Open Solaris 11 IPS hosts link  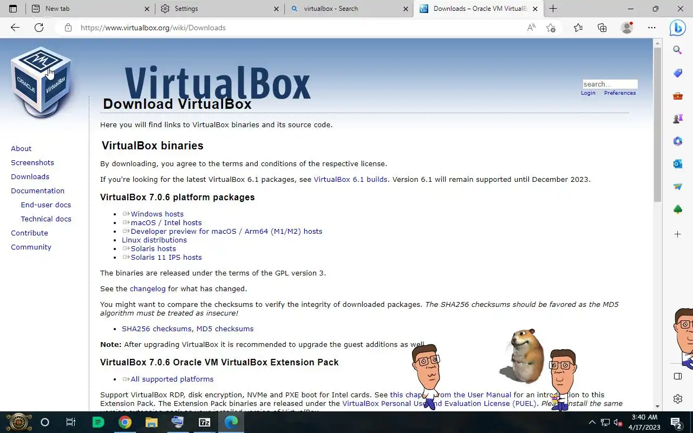pyautogui.click(x=166, y=257)
